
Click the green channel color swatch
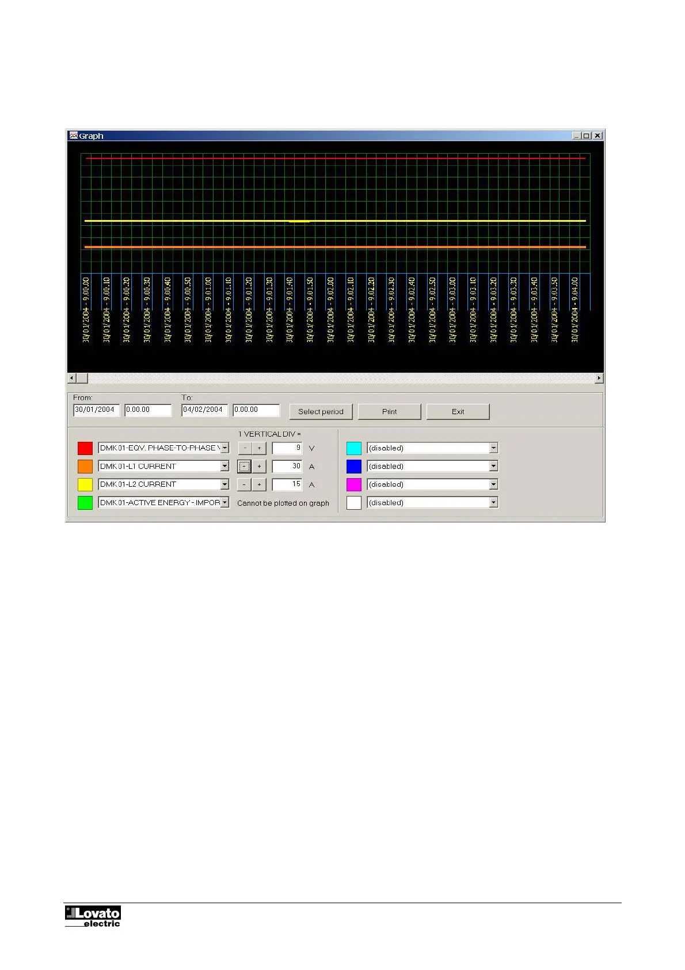coord(85,503)
